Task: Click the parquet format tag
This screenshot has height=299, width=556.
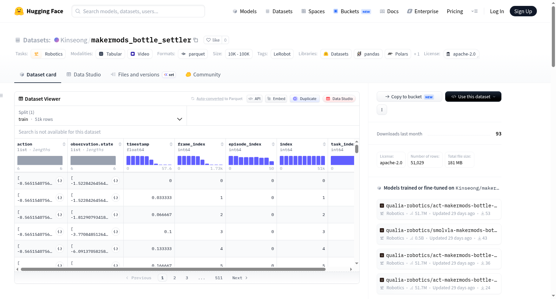Action: (x=193, y=54)
